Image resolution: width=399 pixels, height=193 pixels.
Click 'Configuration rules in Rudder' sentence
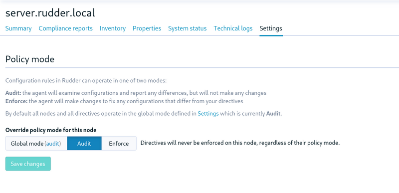(x=86, y=81)
